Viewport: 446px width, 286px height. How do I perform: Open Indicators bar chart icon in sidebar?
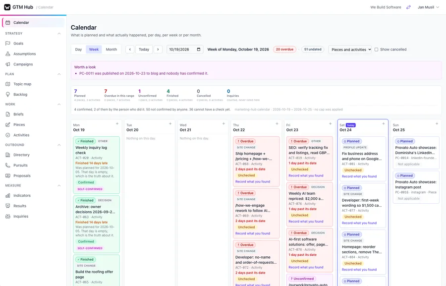(7, 195)
